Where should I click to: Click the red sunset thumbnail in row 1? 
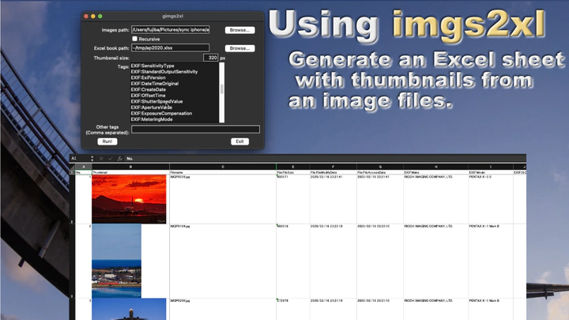pyautogui.click(x=118, y=198)
